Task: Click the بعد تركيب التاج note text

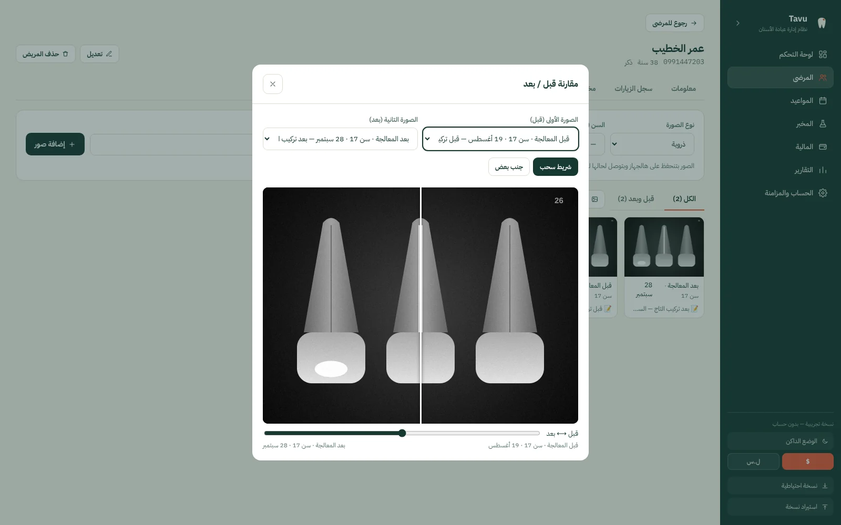Action: [x=666, y=309]
